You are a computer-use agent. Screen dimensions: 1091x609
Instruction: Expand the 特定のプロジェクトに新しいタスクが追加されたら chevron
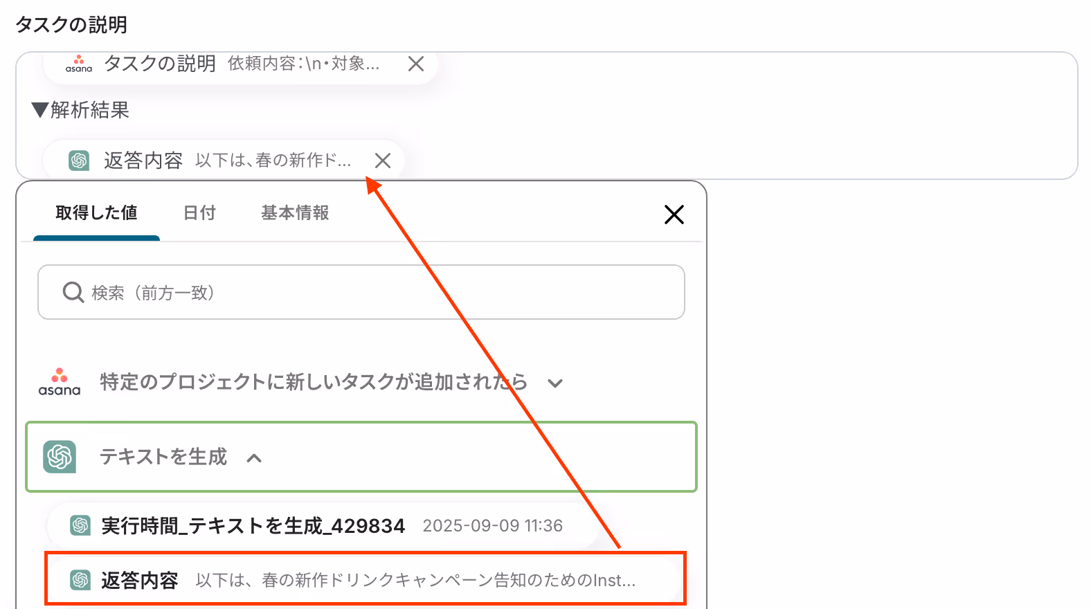tap(555, 383)
